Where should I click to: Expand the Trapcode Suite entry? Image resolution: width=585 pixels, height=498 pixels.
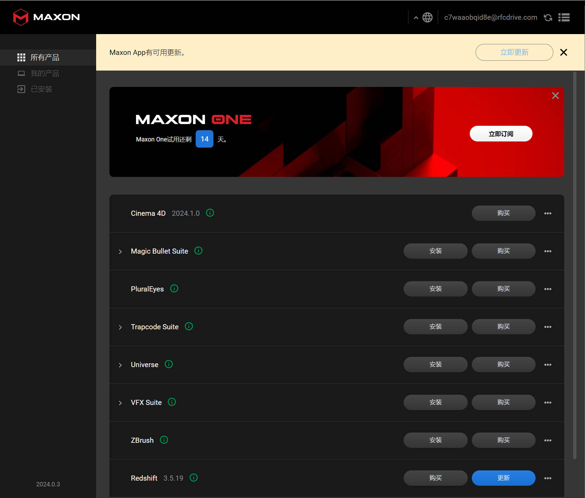point(120,327)
